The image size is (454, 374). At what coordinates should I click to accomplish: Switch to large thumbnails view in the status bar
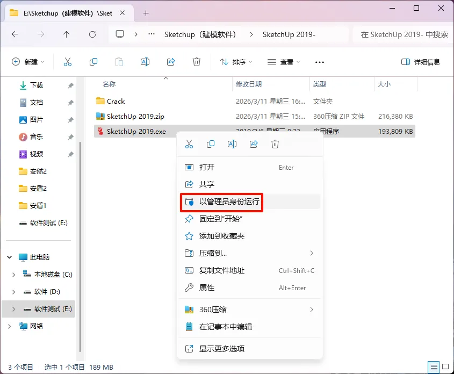click(x=445, y=368)
